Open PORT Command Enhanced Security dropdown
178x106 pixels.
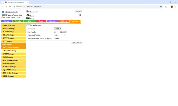[x=57, y=38]
